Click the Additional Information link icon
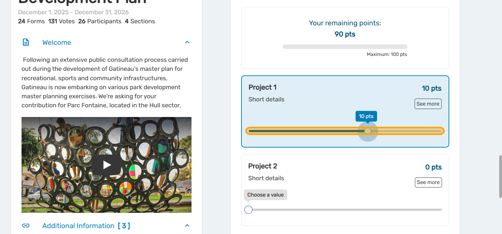This screenshot has width=502, height=234. (26, 226)
